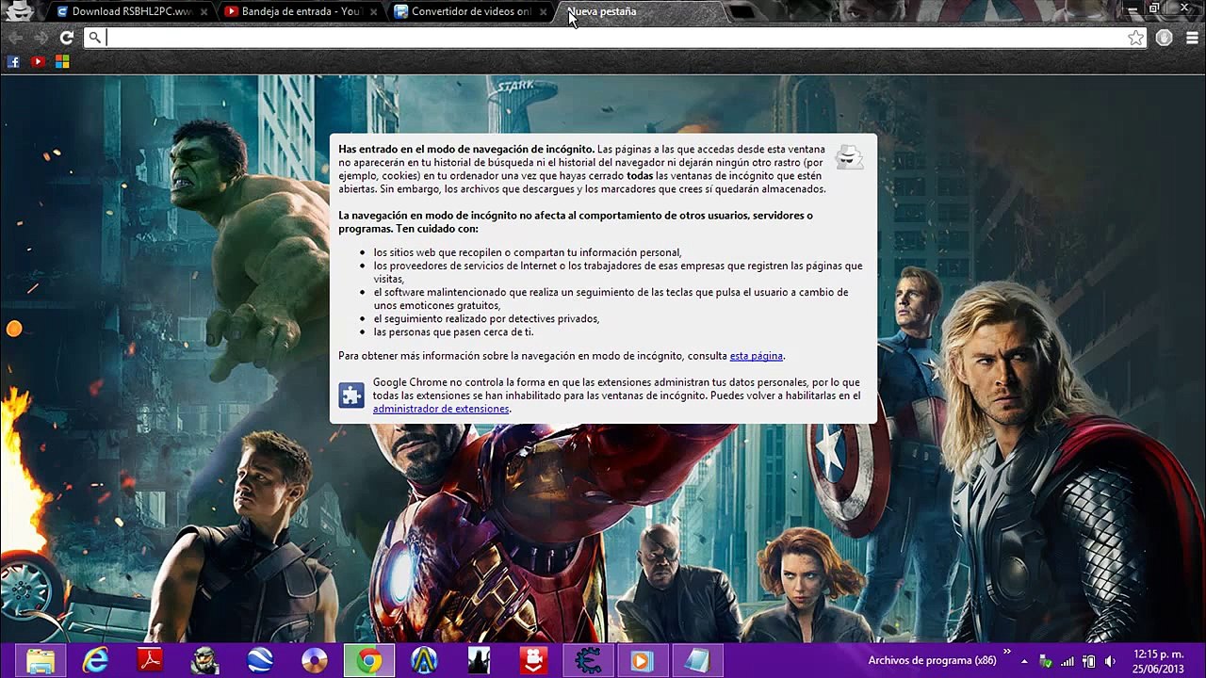Open the clock showing 12:15 p. m.
The width and height of the screenshot is (1206, 678).
click(x=1158, y=660)
